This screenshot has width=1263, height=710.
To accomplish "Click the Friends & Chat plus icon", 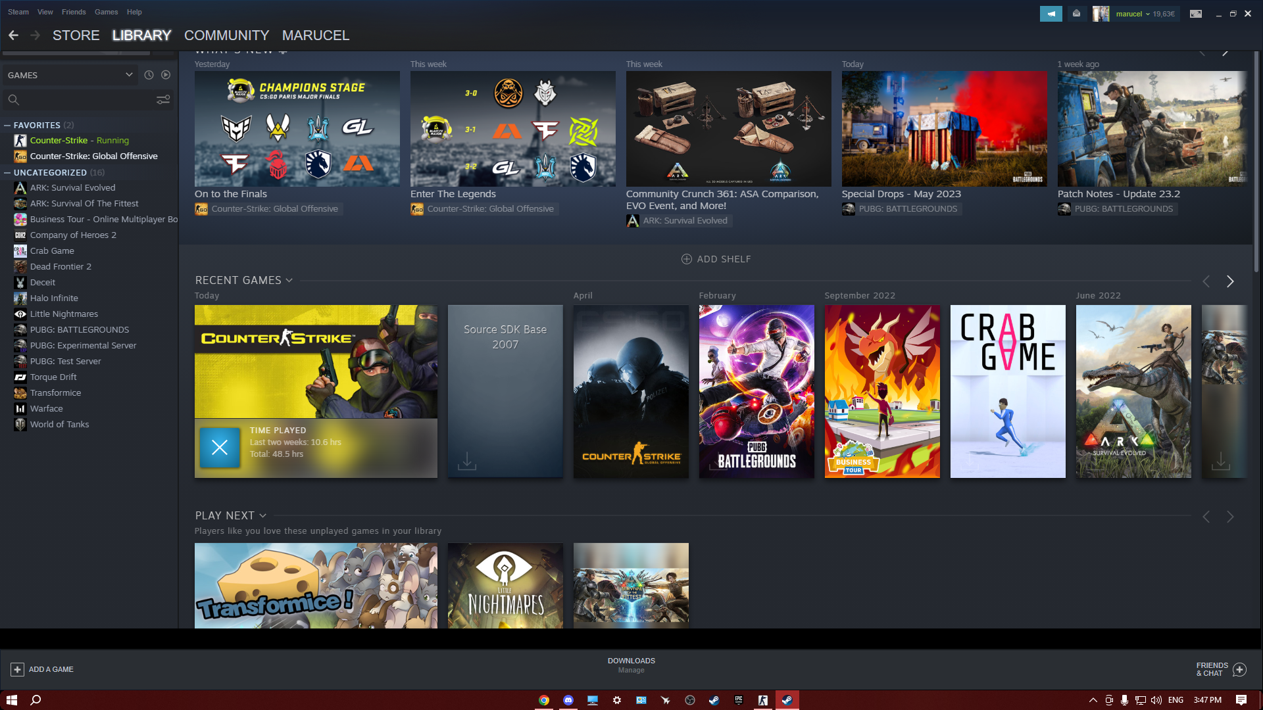I will pos(1239,669).
